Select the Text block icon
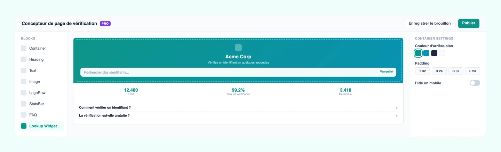Screen dimensions: 501x152 point(24,70)
